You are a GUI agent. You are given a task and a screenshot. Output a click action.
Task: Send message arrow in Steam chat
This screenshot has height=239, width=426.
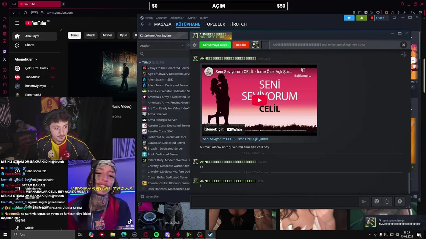pyautogui.click(x=363, y=201)
